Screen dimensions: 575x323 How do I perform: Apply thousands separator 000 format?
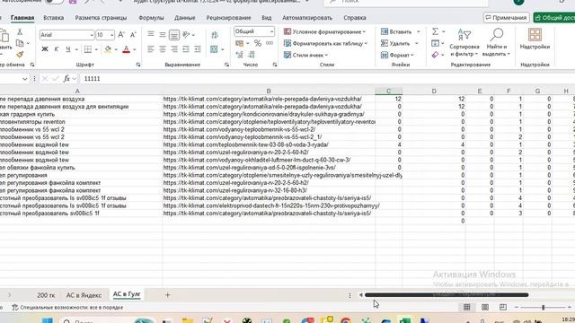[270, 43]
